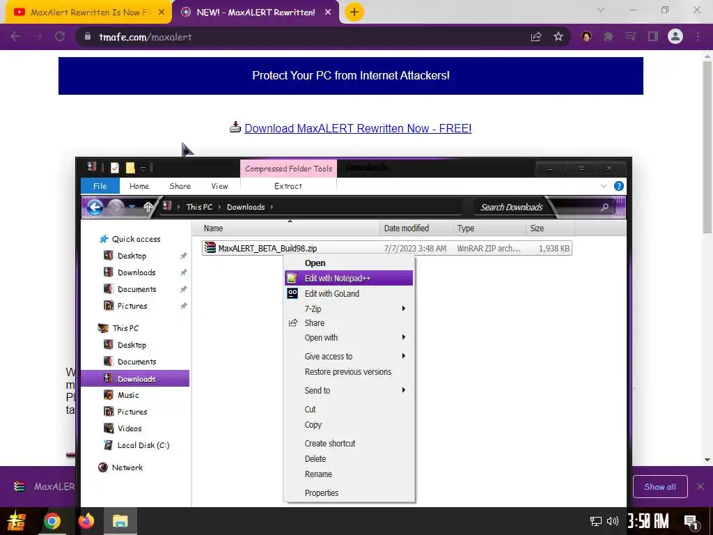The height and width of the screenshot is (535, 713).
Task: Click Explorer back arrow button
Action: pyautogui.click(x=95, y=208)
